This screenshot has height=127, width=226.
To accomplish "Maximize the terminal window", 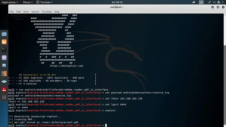I will click(218, 7).
